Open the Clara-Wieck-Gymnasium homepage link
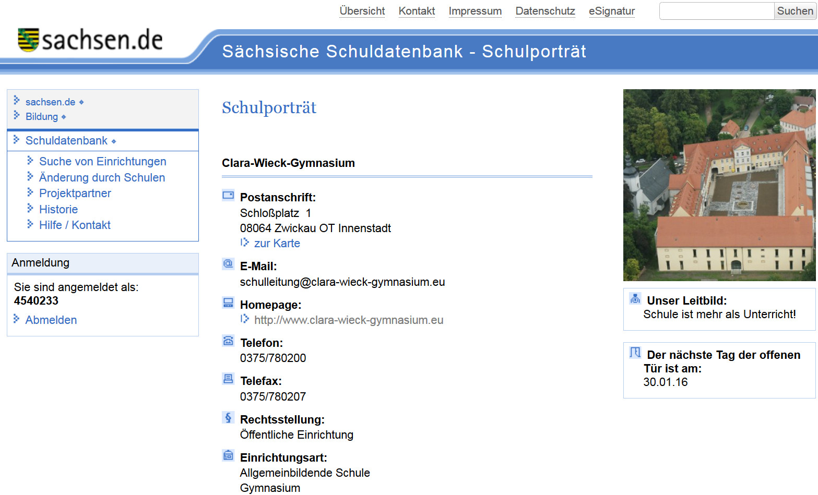The width and height of the screenshot is (818, 495). [348, 320]
